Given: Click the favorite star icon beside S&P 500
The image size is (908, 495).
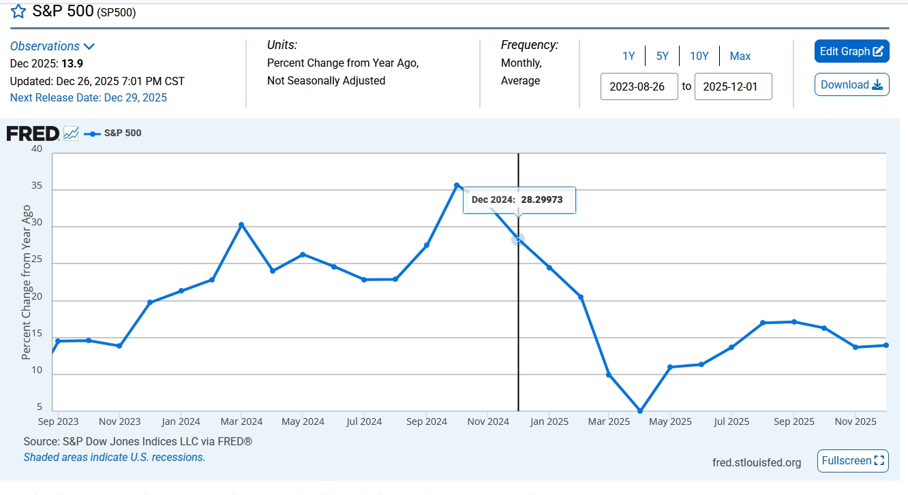Looking at the screenshot, I should click(x=18, y=11).
